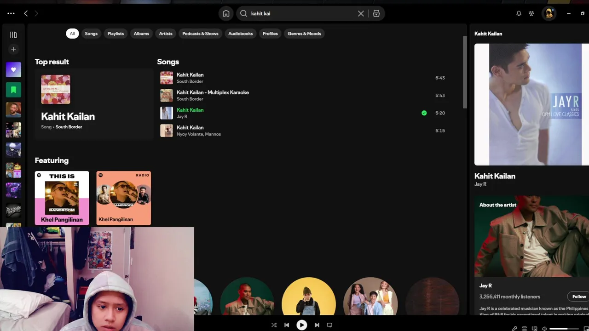The width and height of the screenshot is (589, 331).
Task: Open Jay R artist link in song row
Action: click(182, 117)
